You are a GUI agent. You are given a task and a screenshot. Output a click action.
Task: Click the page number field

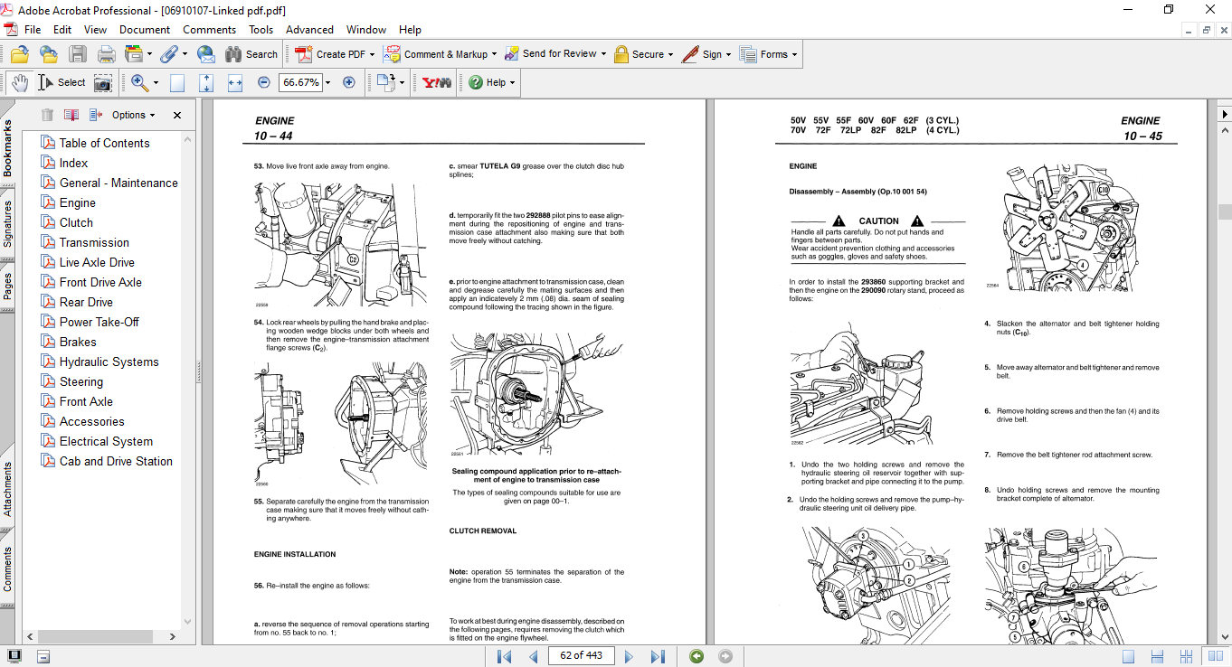click(580, 656)
